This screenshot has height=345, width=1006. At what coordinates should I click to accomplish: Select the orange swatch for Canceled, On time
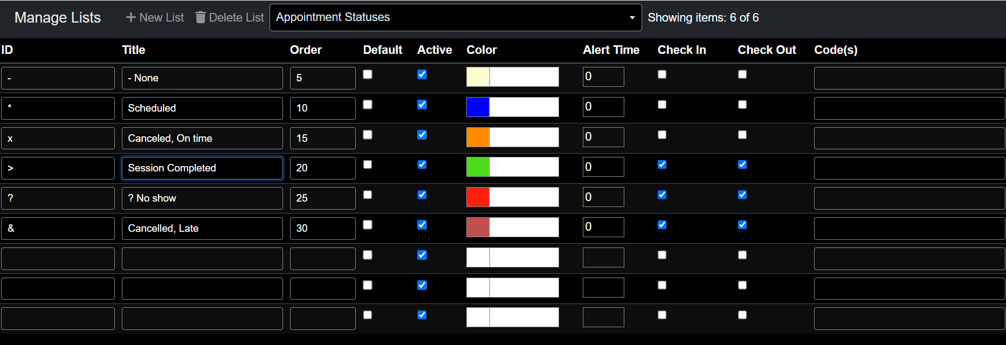(x=478, y=137)
